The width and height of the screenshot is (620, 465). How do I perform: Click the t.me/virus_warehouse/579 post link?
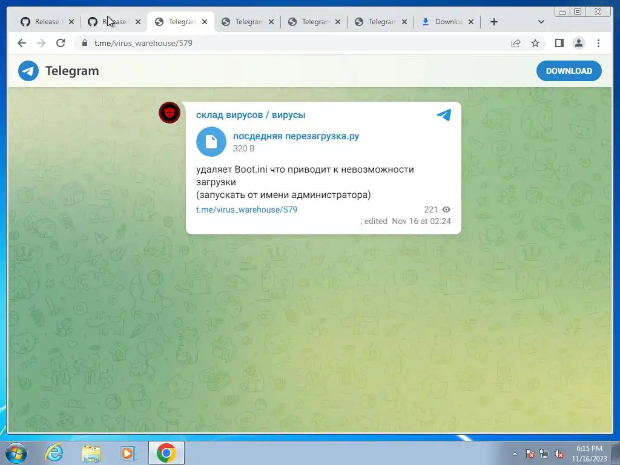247,209
